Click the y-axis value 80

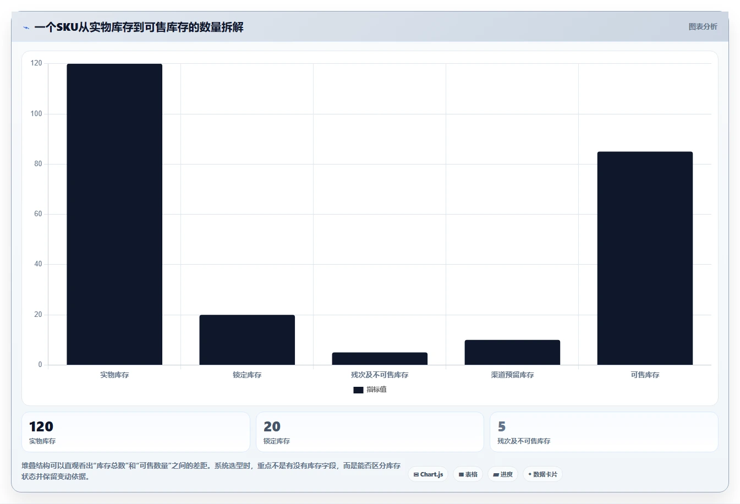tap(38, 163)
